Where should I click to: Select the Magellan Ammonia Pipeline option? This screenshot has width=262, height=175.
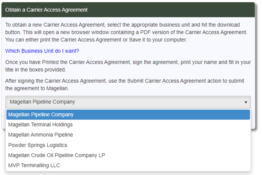click(x=41, y=135)
